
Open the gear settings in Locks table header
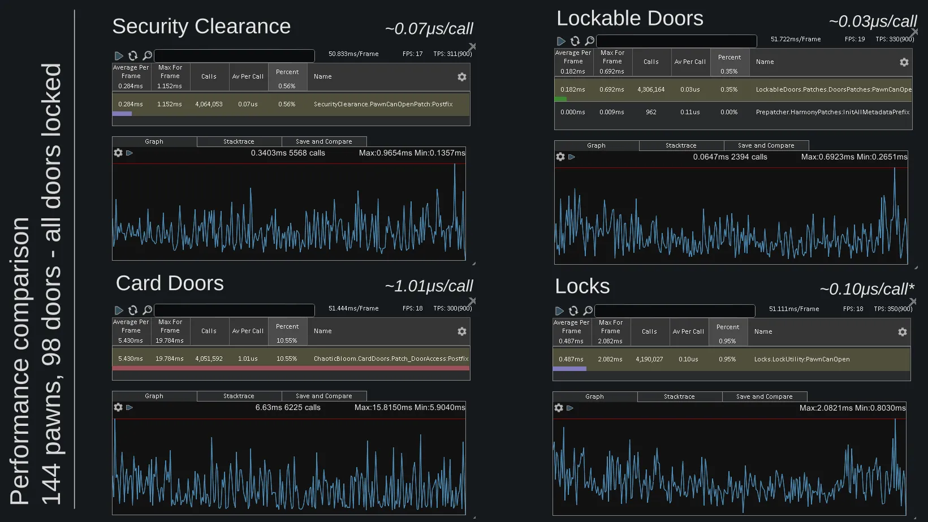902,332
